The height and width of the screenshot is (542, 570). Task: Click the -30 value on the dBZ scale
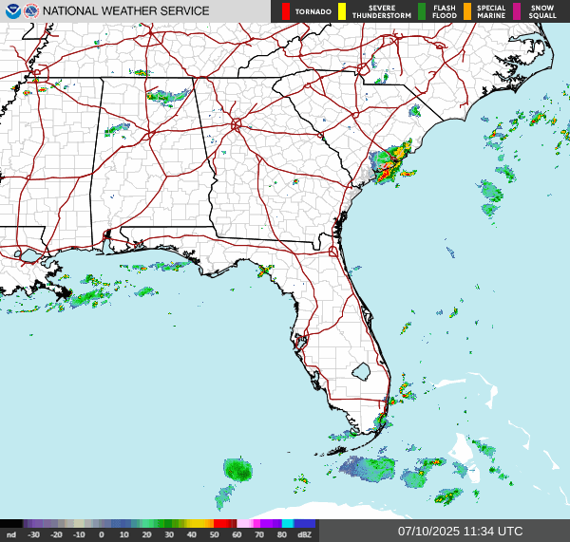point(33,534)
